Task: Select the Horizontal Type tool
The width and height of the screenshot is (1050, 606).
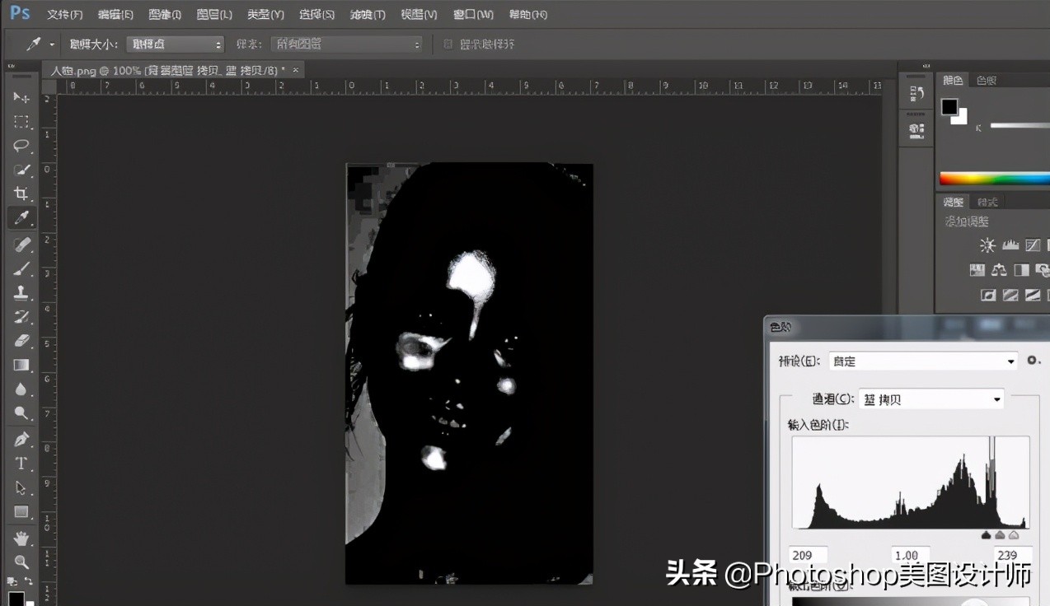Action: tap(21, 464)
